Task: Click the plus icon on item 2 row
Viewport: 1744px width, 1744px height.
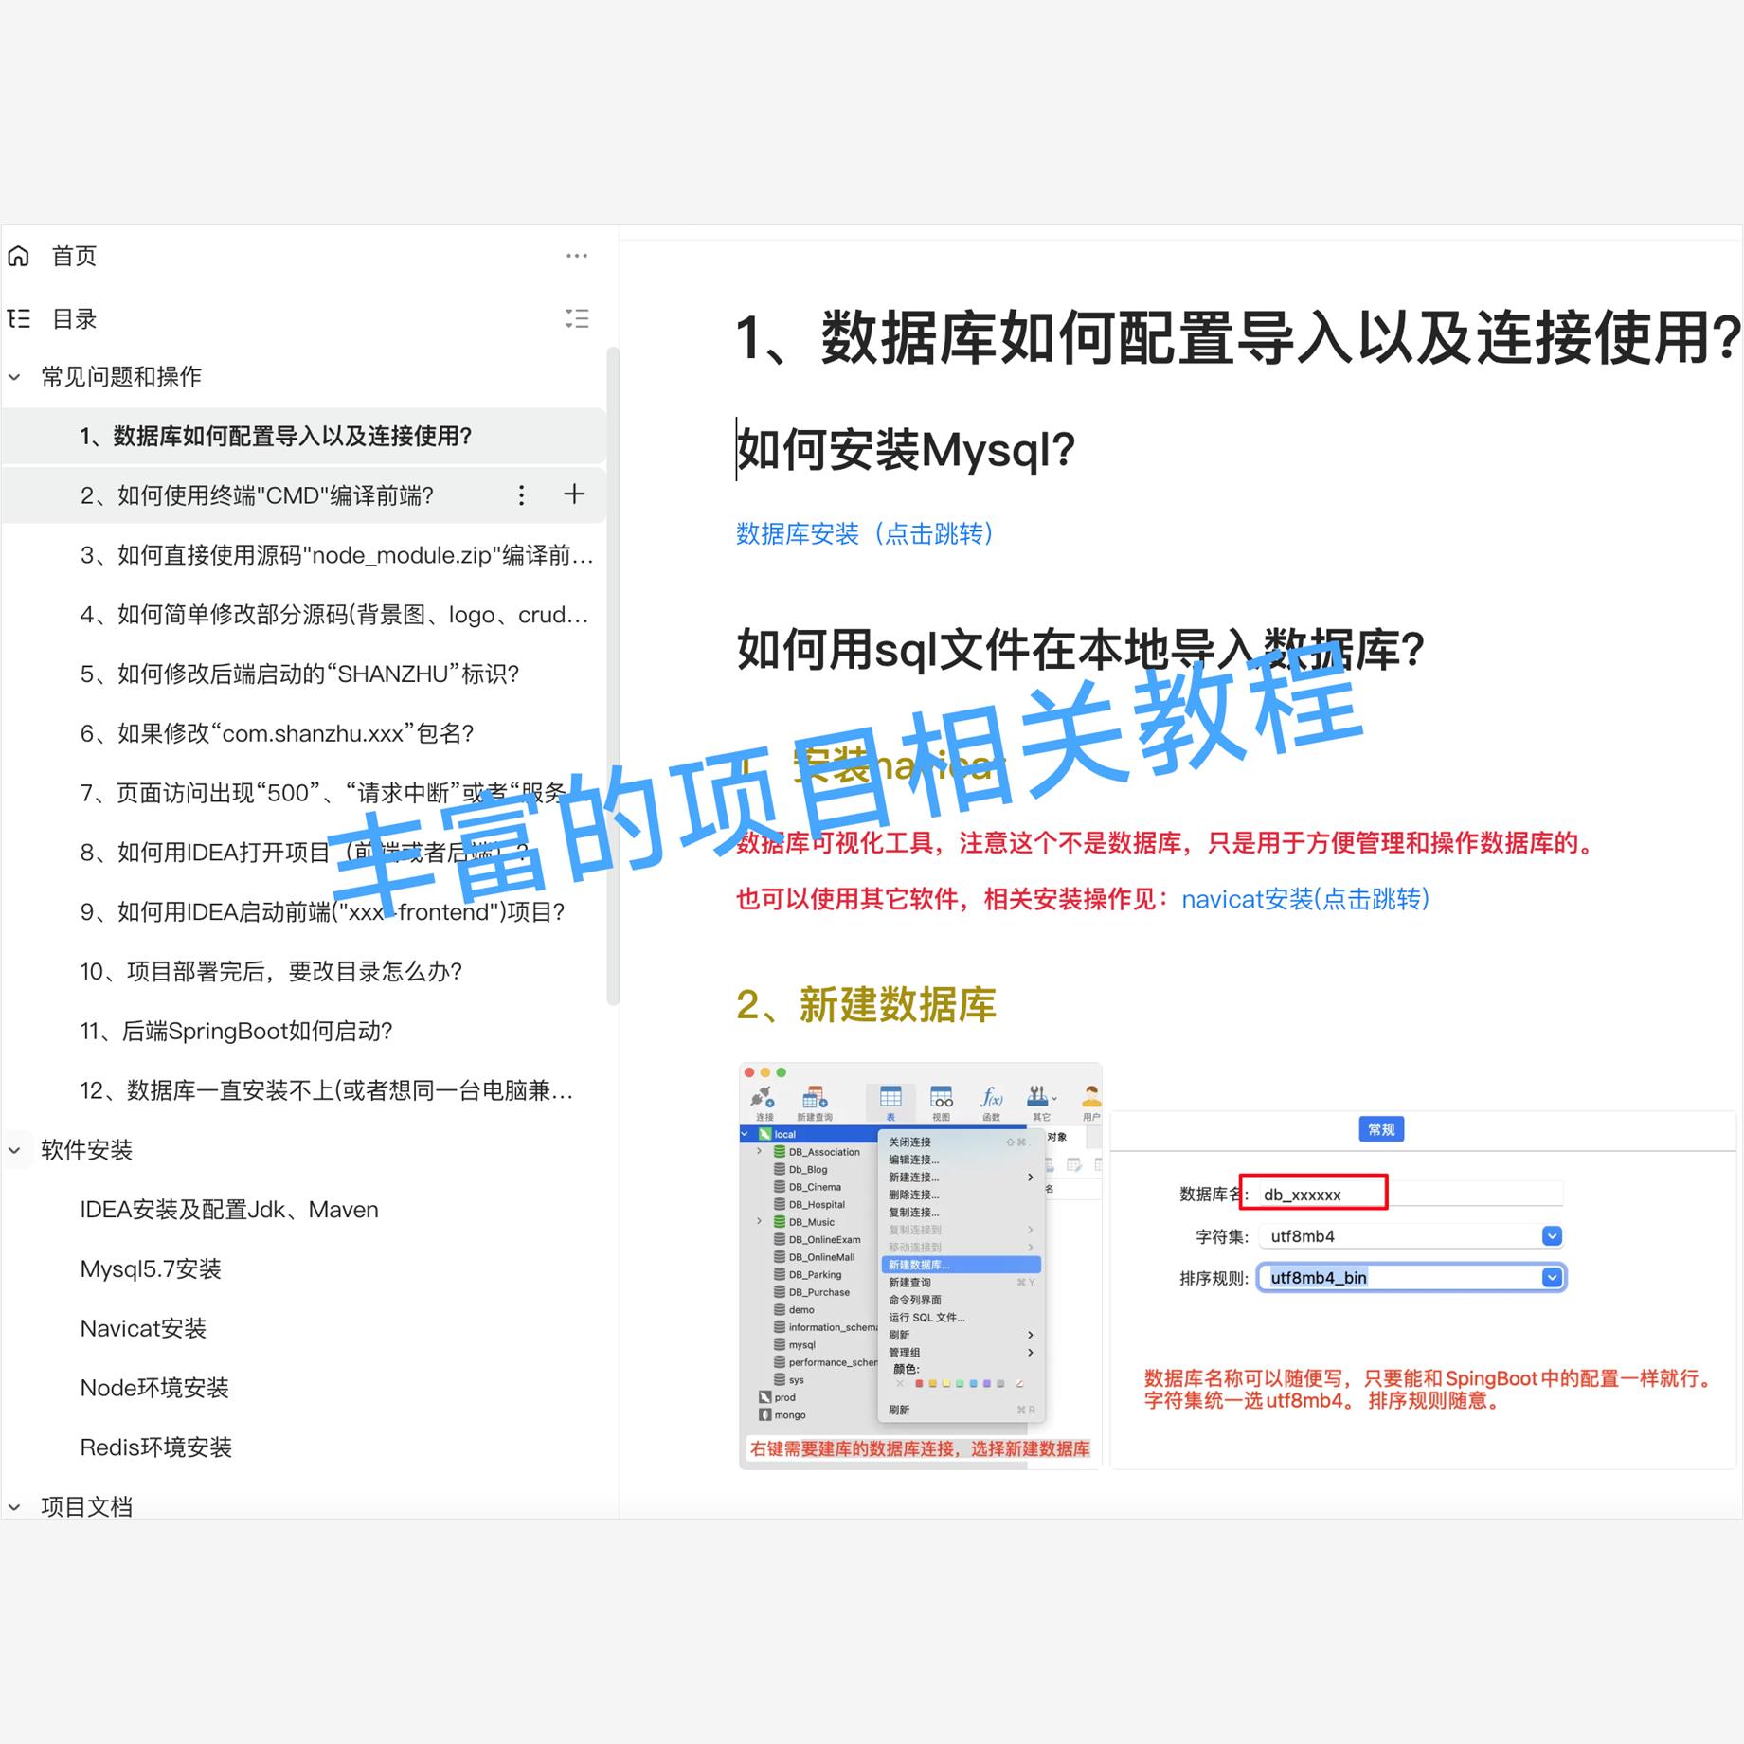Action: (574, 494)
